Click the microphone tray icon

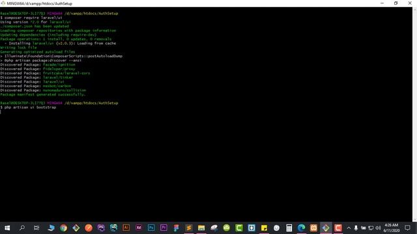point(356,228)
